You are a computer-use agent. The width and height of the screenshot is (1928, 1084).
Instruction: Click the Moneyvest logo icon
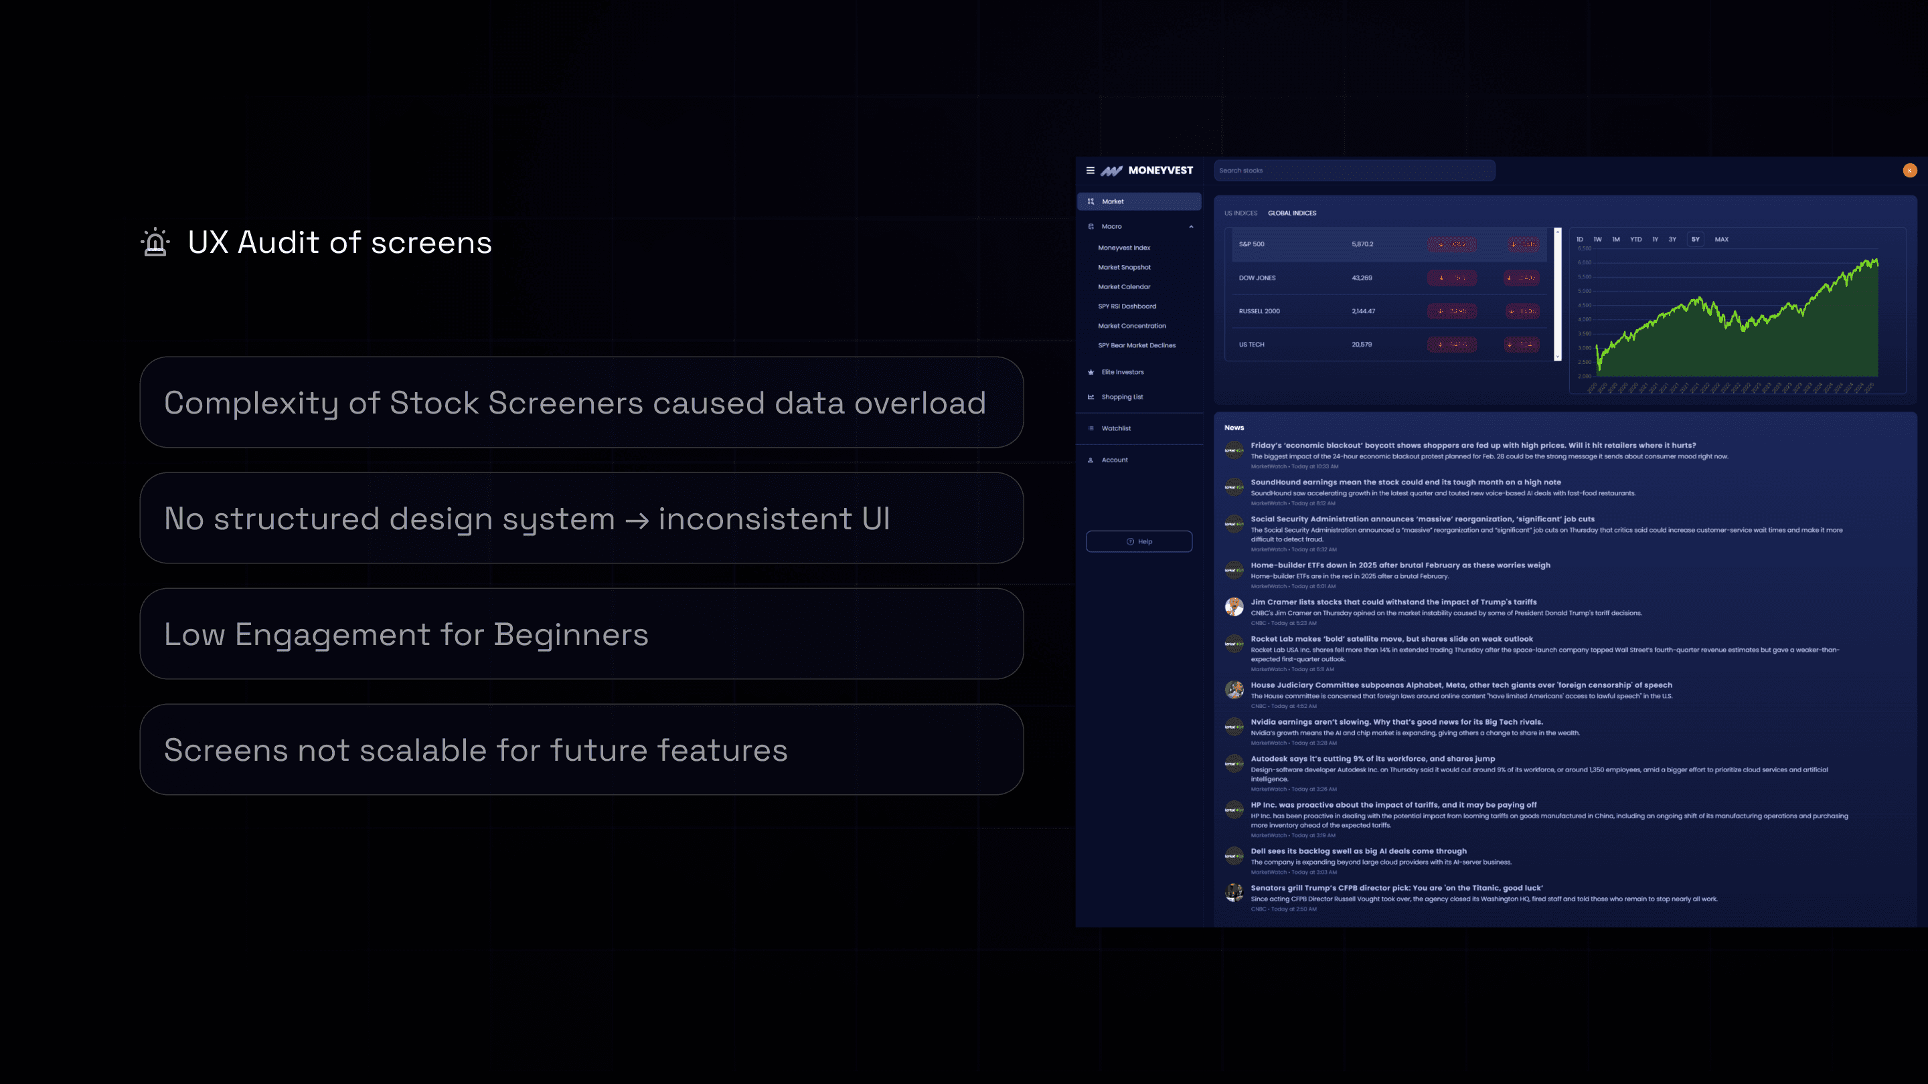point(1111,171)
